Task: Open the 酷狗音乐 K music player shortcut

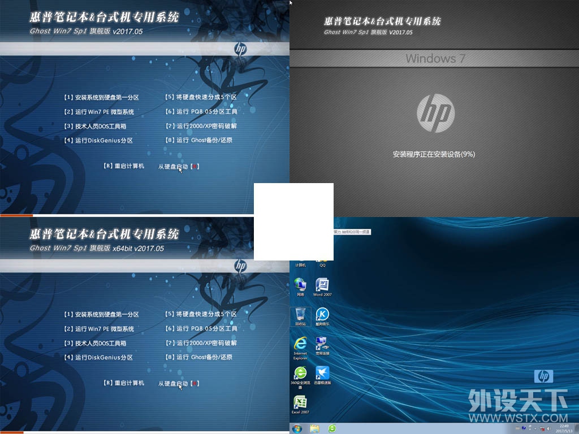Action: pyautogui.click(x=322, y=316)
